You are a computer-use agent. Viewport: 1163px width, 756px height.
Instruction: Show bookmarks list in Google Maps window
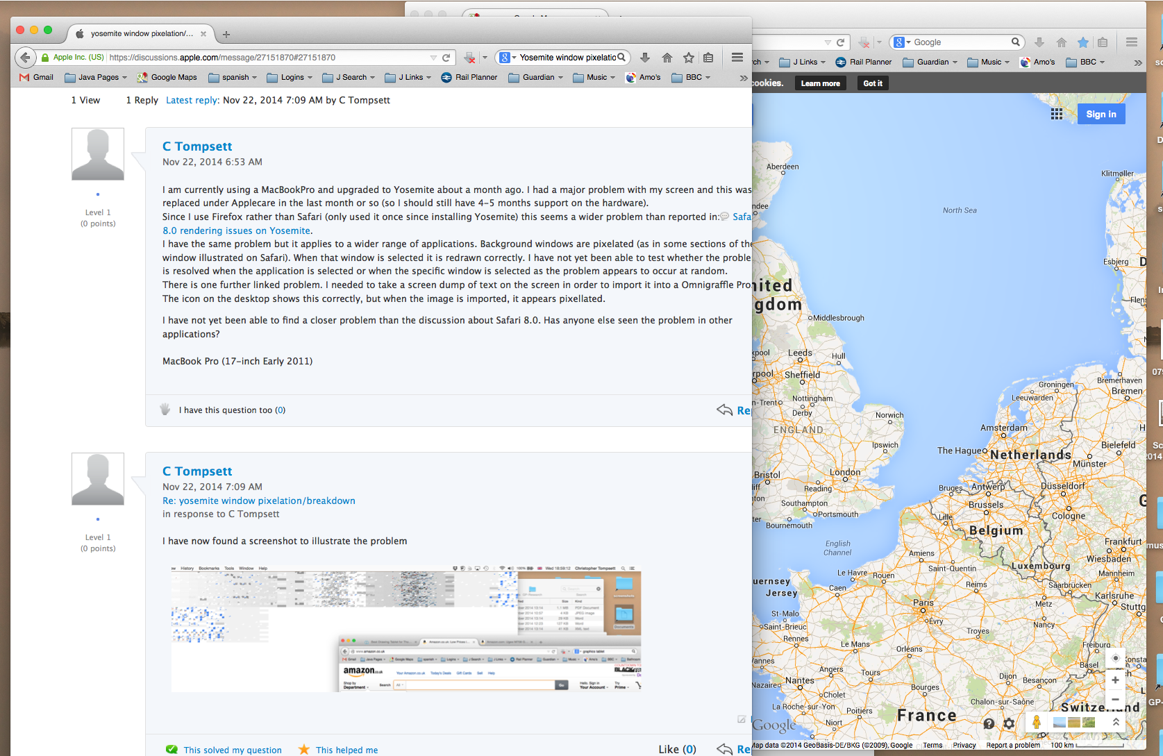coord(1103,42)
